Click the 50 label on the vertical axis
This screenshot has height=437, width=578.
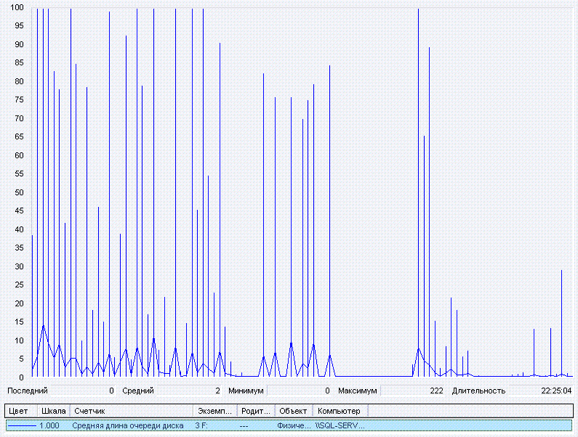click(x=20, y=192)
